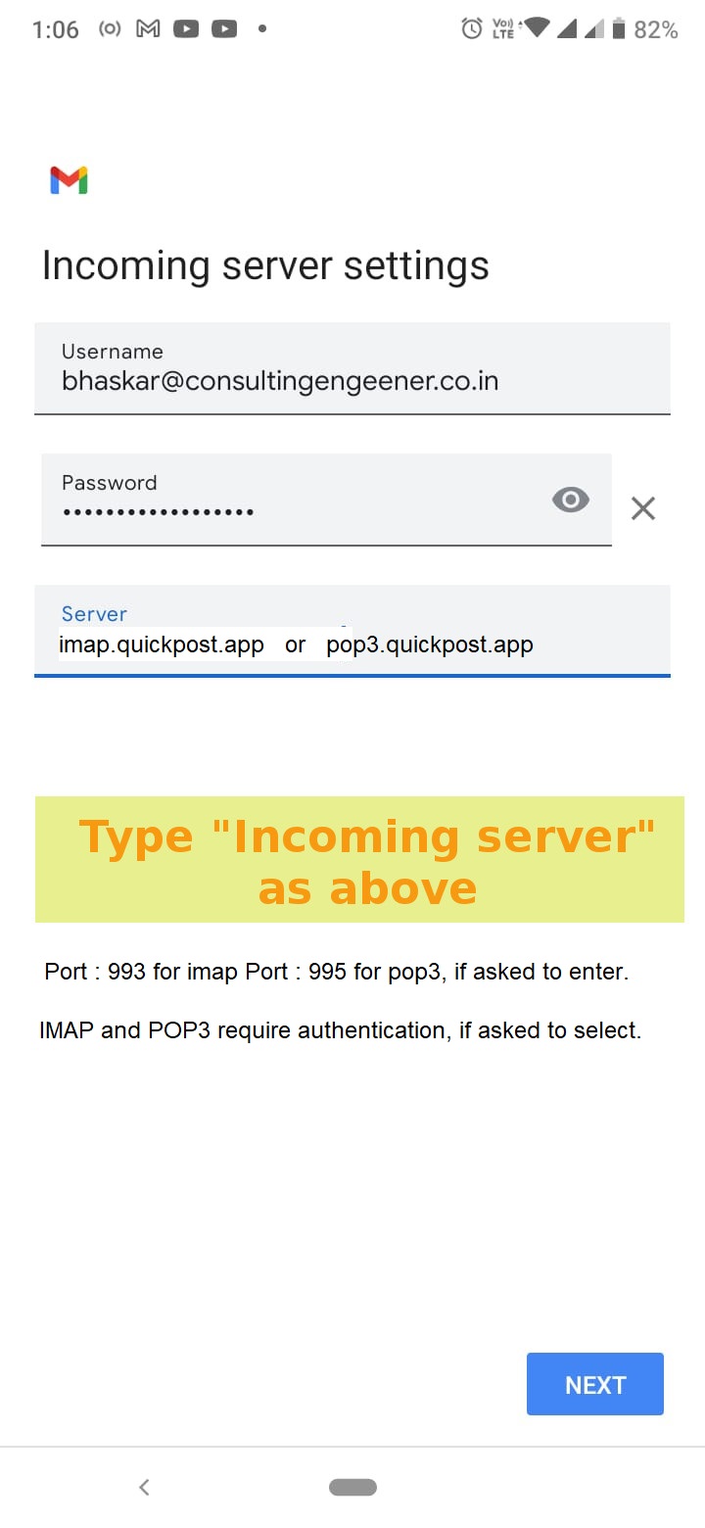Tap the hotspot status bar icon
The image size is (705, 1528).
(111, 29)
